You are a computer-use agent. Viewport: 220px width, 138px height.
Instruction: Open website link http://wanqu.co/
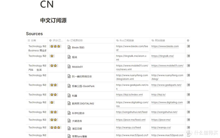161,128
